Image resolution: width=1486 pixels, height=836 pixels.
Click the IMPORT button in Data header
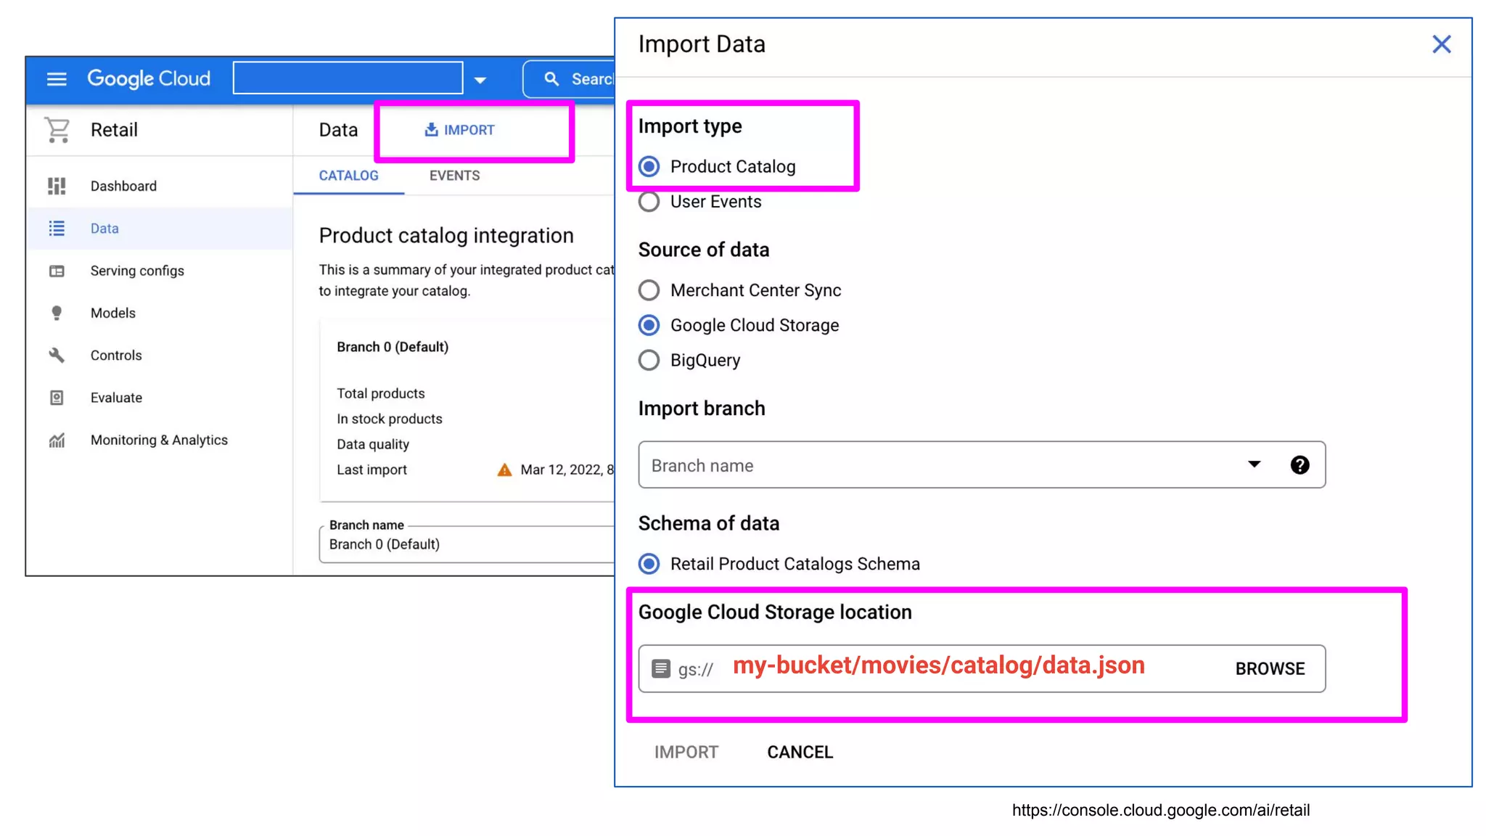point(459,130)
